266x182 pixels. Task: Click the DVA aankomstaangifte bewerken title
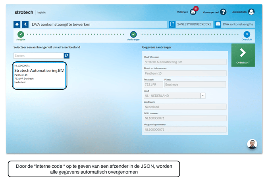click(61, 25)
